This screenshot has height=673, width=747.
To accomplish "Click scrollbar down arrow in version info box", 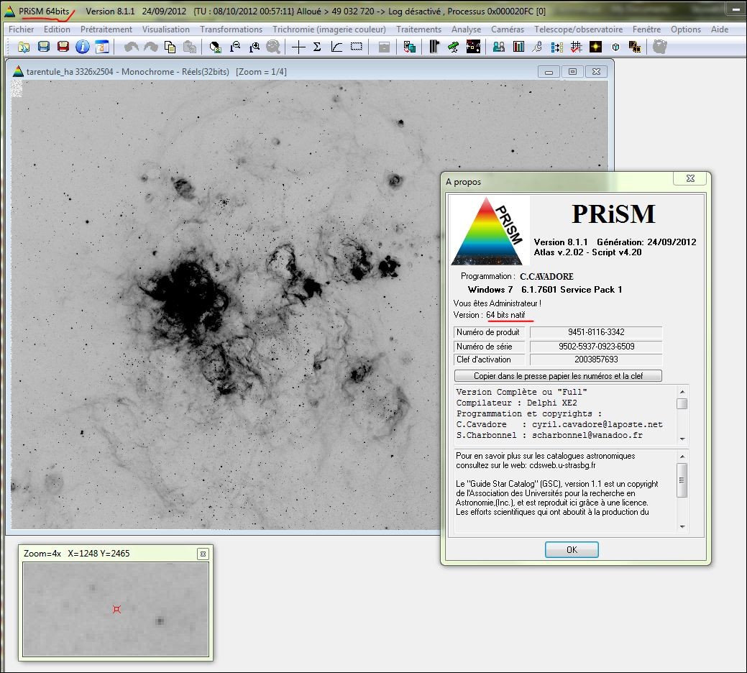I will pos(682,439).
